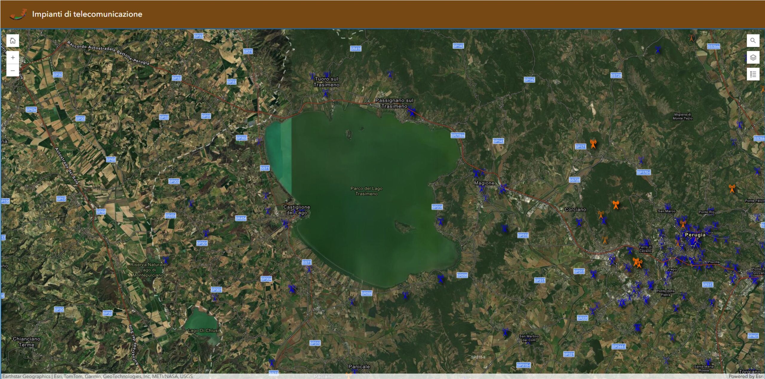Click the home default extent button
765x379 pixels.
[13, 41]
